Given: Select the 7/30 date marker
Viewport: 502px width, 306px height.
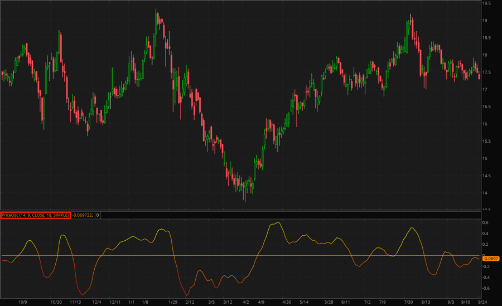Looking at the screenshot, I should pyautogui.click(x=408, y=302).
